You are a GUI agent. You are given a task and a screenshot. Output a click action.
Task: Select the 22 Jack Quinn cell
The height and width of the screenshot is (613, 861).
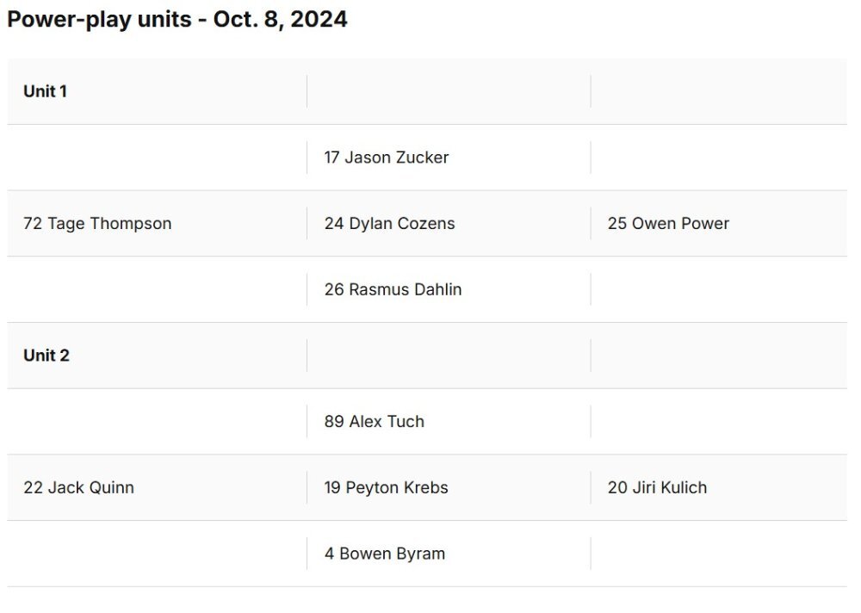coord(157,487)
